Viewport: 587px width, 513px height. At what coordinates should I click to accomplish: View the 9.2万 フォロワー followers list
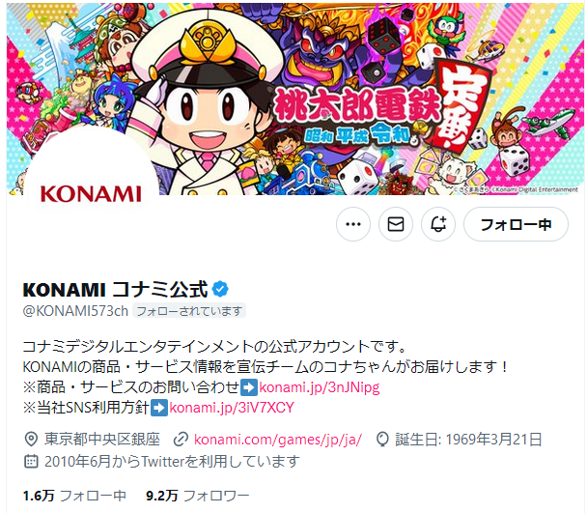(x=198, y=496)
